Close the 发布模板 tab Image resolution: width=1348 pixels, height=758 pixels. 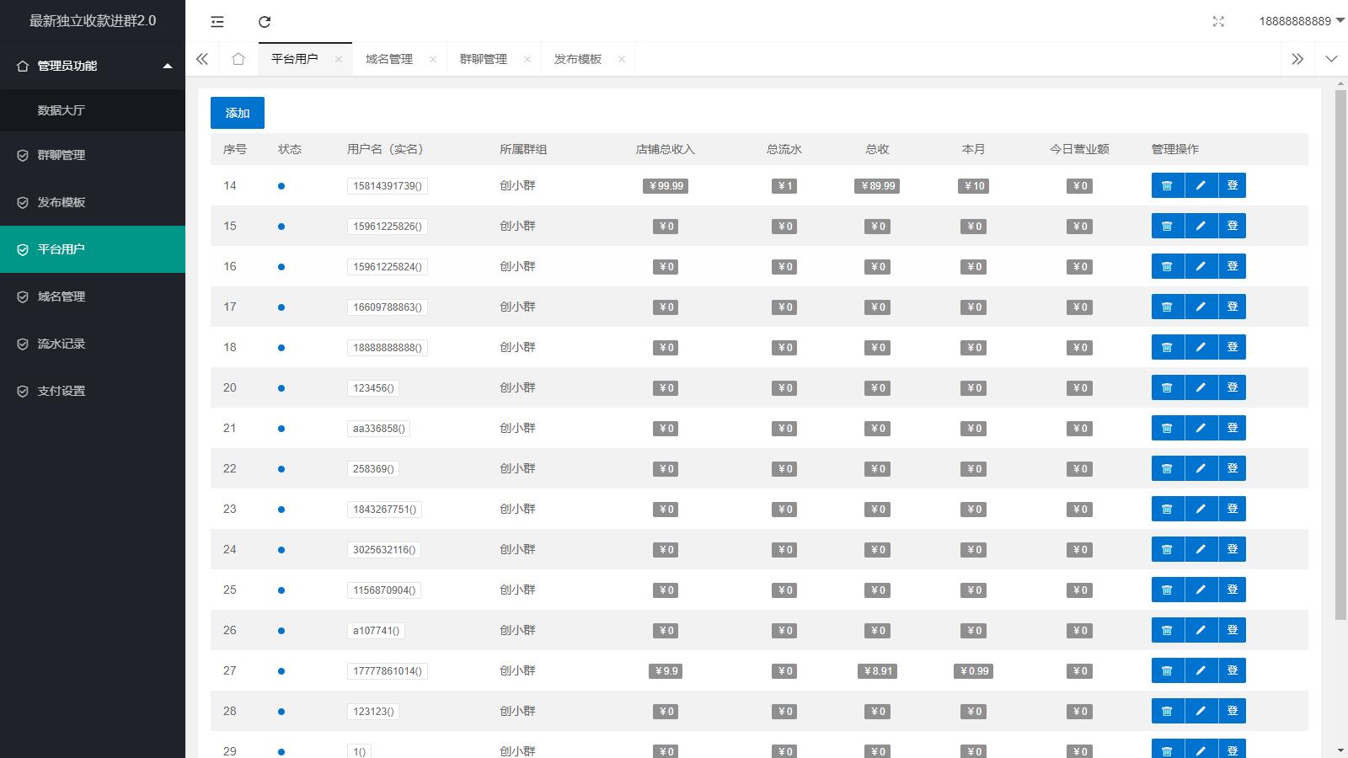[x=622, y=59]
